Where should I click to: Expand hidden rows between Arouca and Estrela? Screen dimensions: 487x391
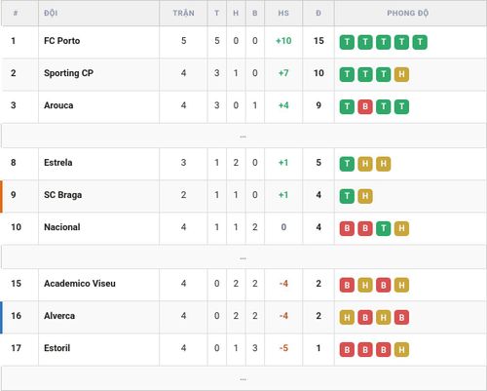(243, 136)
